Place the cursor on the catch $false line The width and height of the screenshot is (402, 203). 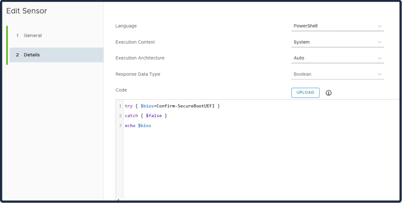(146, 116)
